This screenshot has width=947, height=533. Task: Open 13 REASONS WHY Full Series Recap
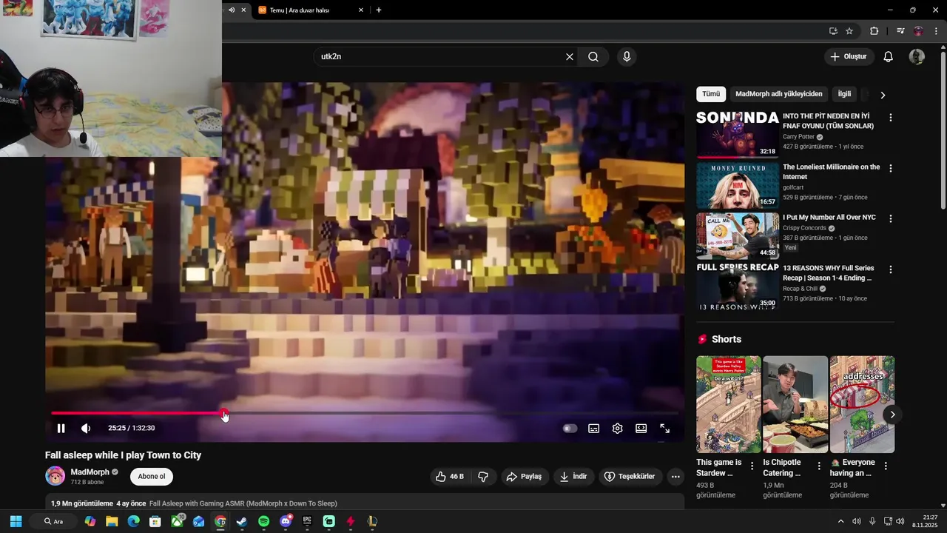point(829,273)
